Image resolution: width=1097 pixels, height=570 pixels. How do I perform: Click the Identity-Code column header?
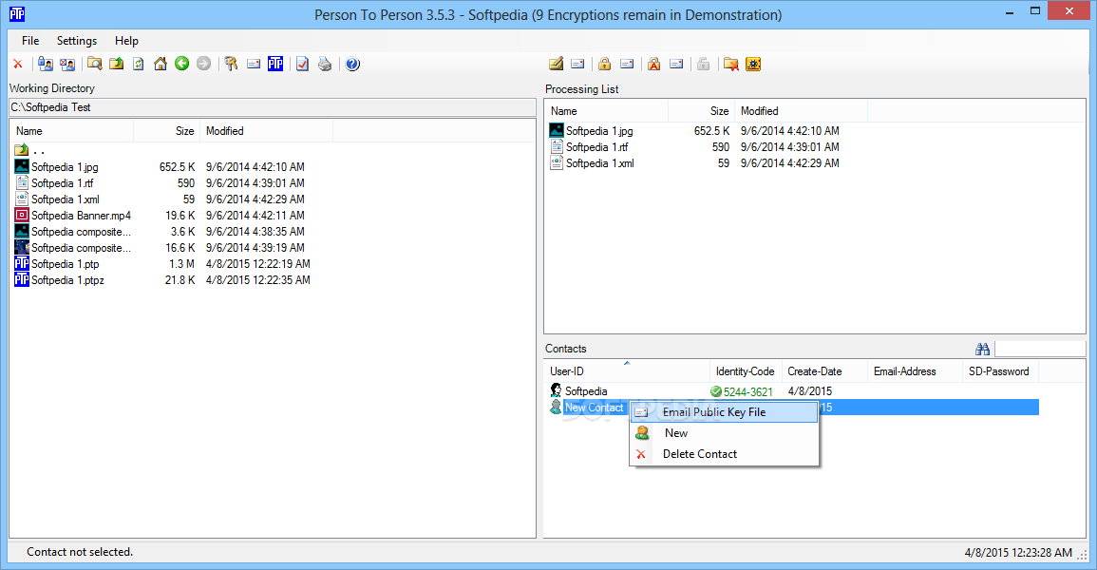[x=745, y=371]
